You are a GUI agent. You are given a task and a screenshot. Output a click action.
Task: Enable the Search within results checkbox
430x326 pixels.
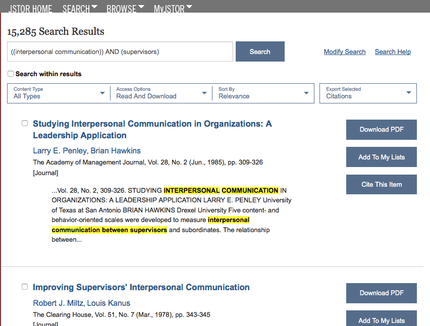tap(10, 74)
